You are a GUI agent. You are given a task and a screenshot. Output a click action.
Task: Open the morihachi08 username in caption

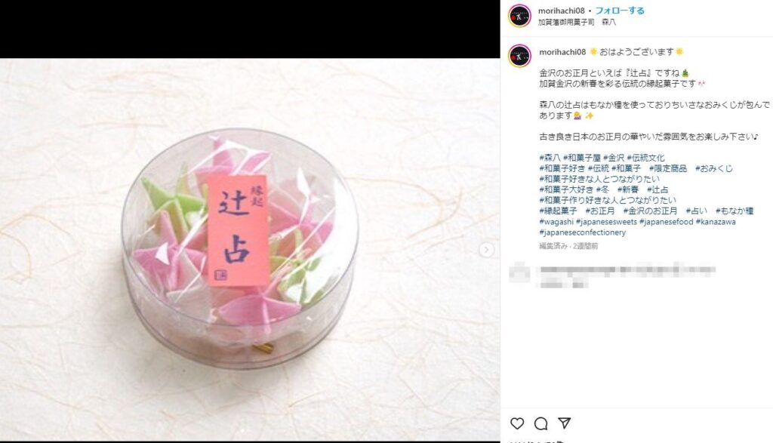562,52
